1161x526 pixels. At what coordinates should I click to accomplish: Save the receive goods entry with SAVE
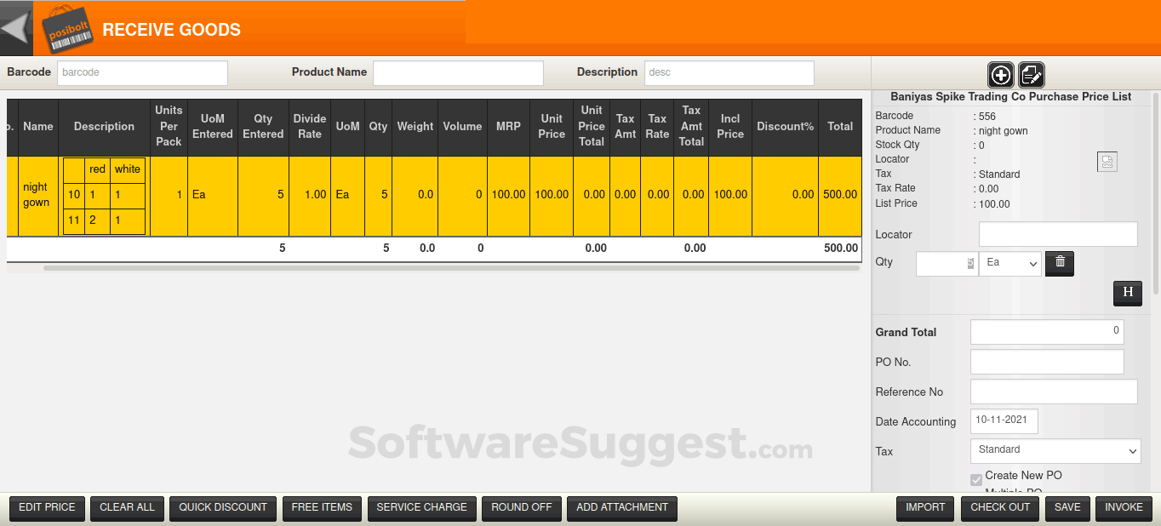pyautogui.click(x=1067, y=508)
